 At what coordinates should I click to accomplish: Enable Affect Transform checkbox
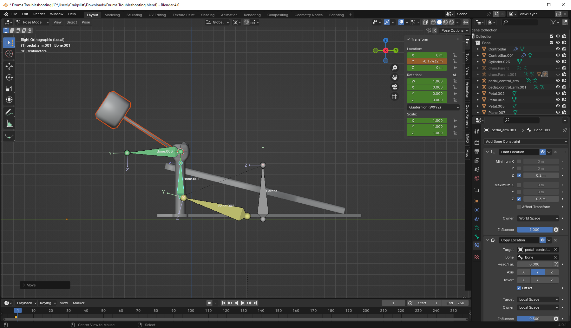tap(519, 207)
